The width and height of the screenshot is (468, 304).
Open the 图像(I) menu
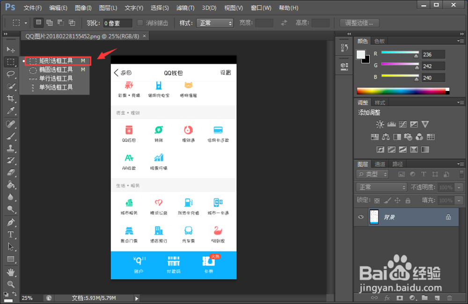click(83, 8)
